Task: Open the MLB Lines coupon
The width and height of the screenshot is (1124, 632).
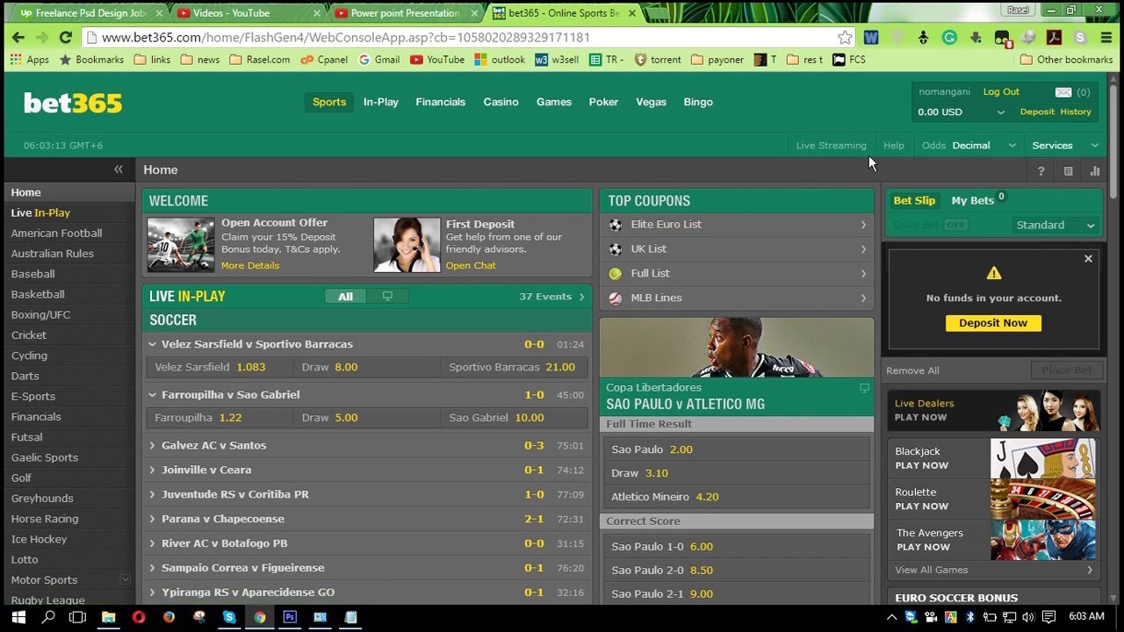Action: (x=737, y=298)
